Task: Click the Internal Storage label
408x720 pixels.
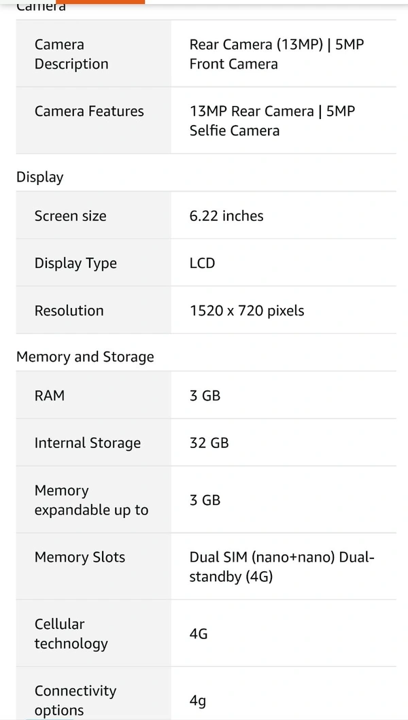Action: coord(88,443)
